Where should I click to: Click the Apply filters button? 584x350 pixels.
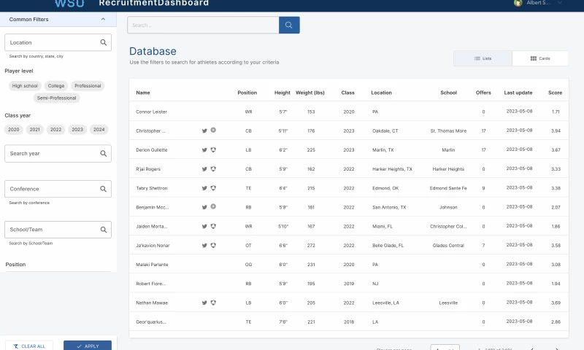(x=88, y=346)
